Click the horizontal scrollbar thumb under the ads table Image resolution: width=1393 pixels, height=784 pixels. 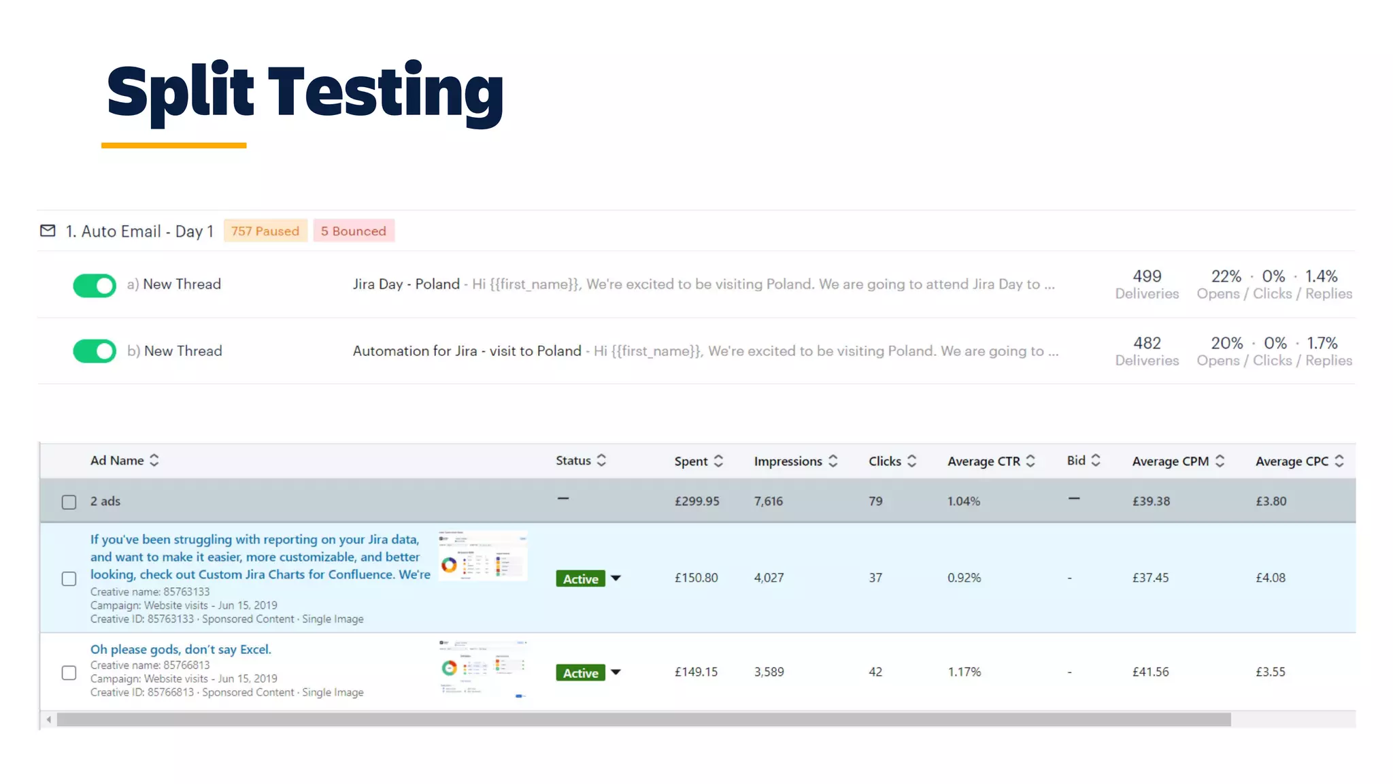click(643, 719)
